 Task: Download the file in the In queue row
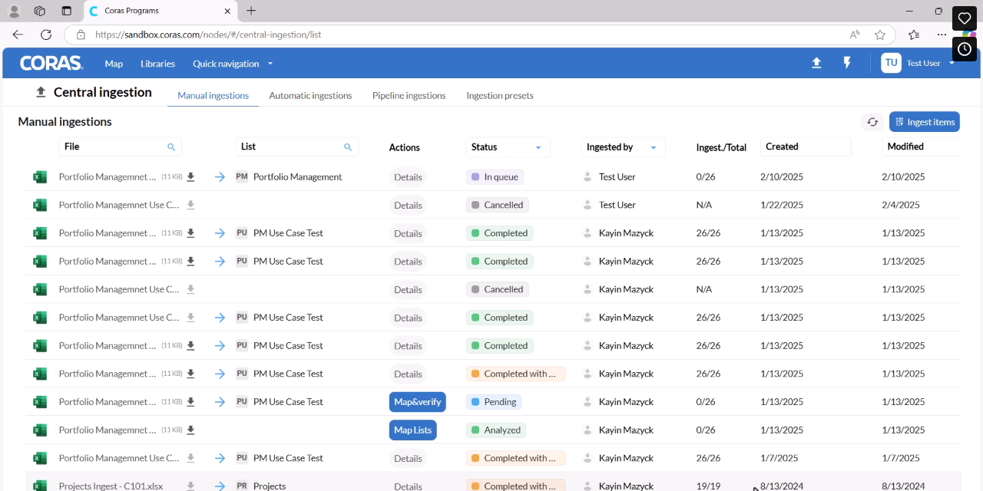(x=190, y=177)
